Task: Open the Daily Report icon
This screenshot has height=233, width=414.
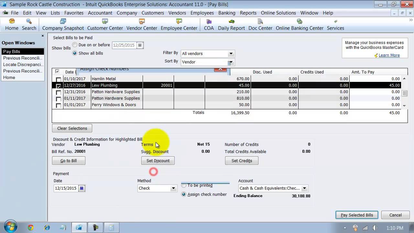Action: 231,25
